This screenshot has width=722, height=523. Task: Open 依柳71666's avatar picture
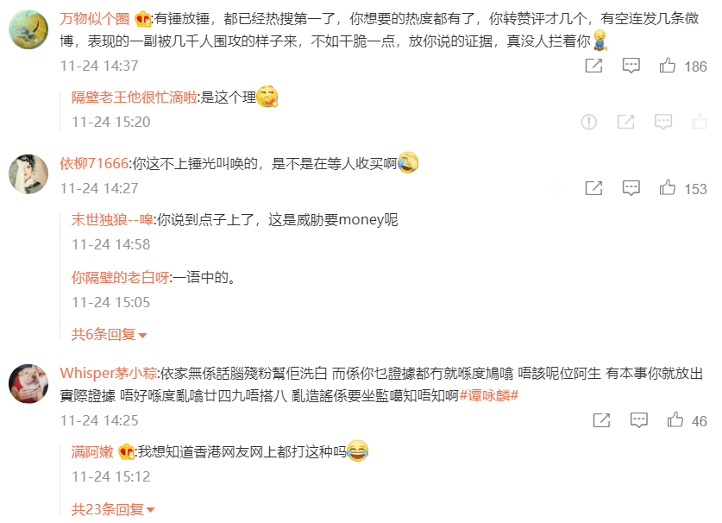[28, 174]
